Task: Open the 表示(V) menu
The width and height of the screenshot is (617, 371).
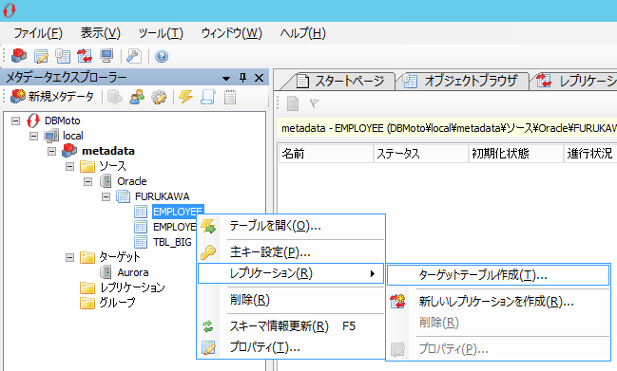Action: (101, 33)
